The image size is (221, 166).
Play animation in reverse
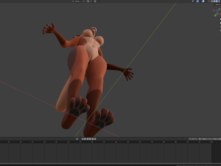pyautogui.click(x=87, y=139)
